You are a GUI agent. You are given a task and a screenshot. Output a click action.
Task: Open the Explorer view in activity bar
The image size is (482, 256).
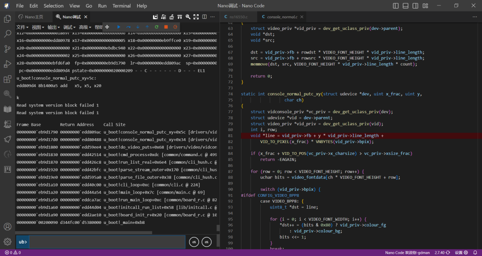[x=8, y=19]
